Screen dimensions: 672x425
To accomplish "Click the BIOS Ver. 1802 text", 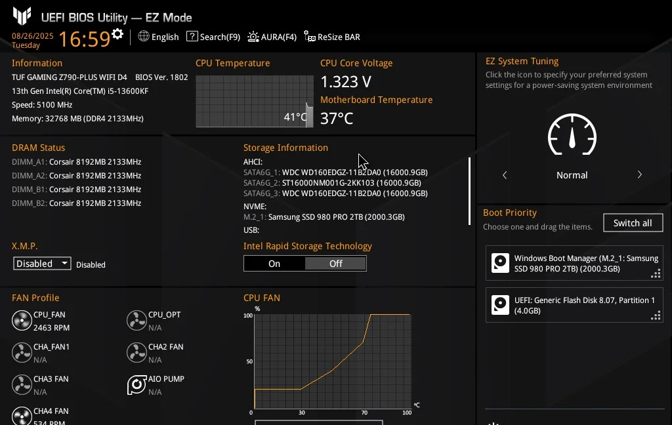I will 161,77.
